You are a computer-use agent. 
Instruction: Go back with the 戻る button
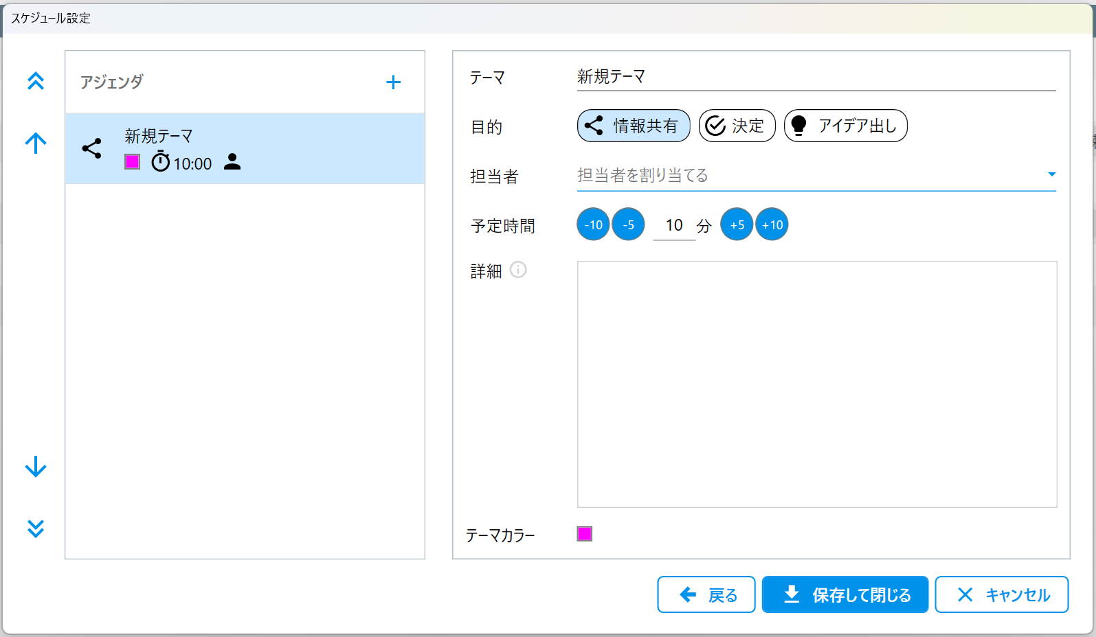(706, 594)
